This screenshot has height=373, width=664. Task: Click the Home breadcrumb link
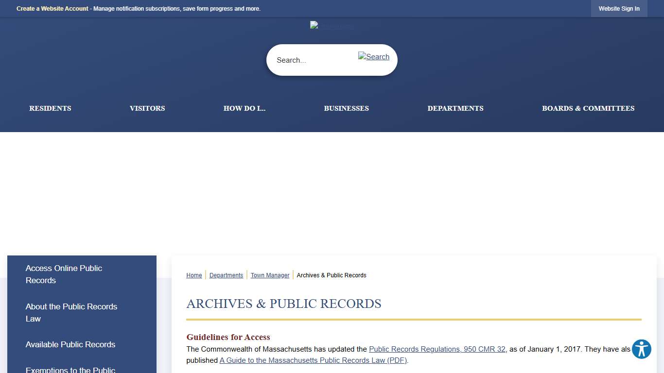[193, 275]
